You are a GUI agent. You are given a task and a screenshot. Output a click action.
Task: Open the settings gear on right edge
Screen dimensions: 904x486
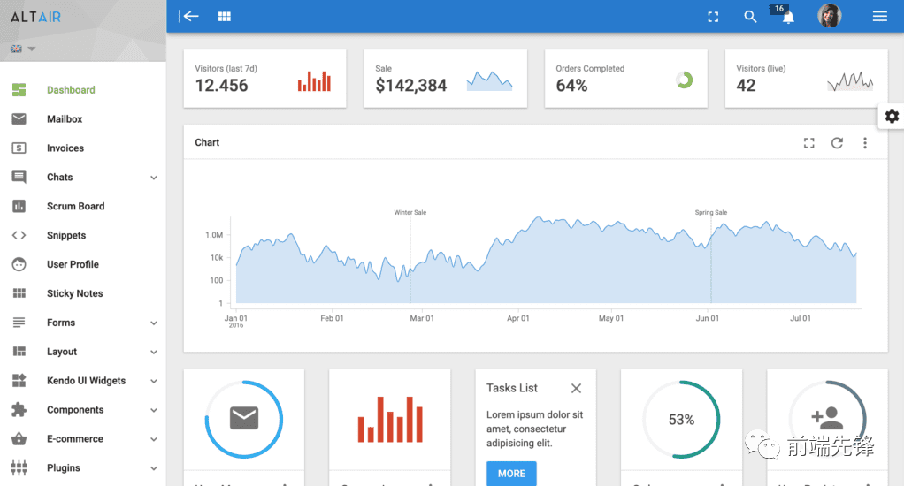tap(892, 116)
